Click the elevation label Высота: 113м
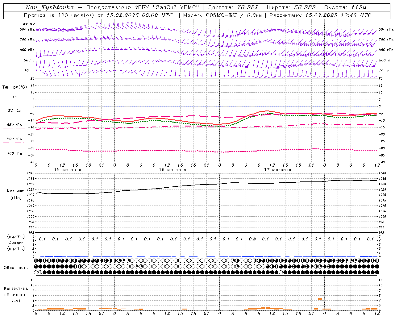The height and width of the screenshot is (316, 395). point(345,7)
